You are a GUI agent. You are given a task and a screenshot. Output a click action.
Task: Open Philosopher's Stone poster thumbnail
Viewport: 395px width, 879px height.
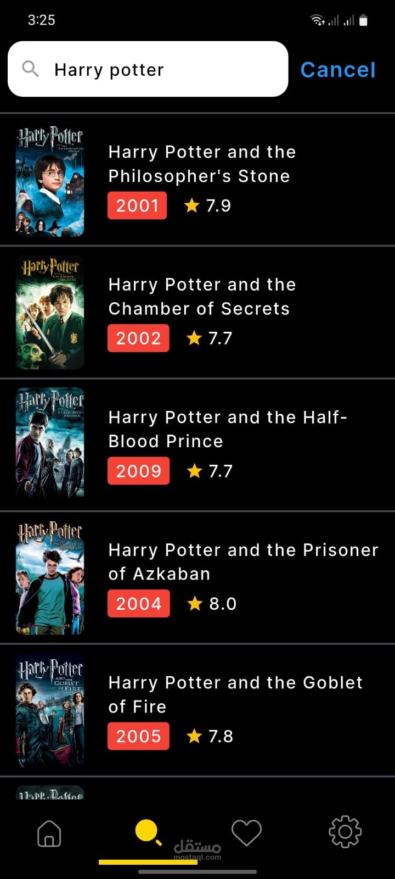(x=50, y=180)
